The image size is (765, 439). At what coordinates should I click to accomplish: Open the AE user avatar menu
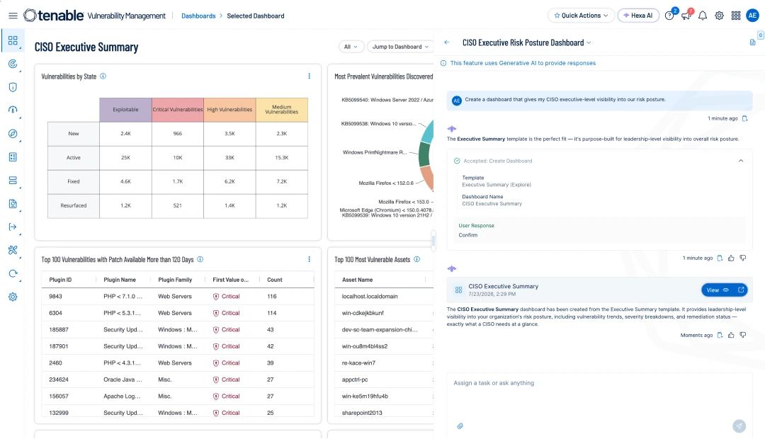coord(752,16)
